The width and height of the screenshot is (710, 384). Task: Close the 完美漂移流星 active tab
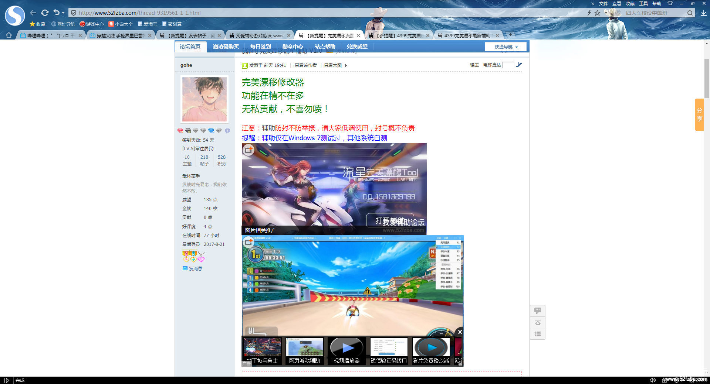[x=358, y=35]
